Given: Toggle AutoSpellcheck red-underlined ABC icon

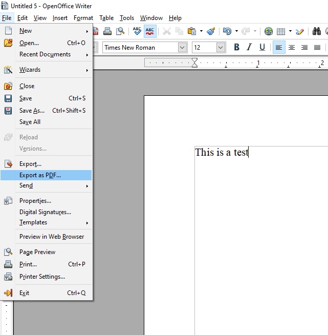Looking at the screenshot, I should click(x=150, y=31).
